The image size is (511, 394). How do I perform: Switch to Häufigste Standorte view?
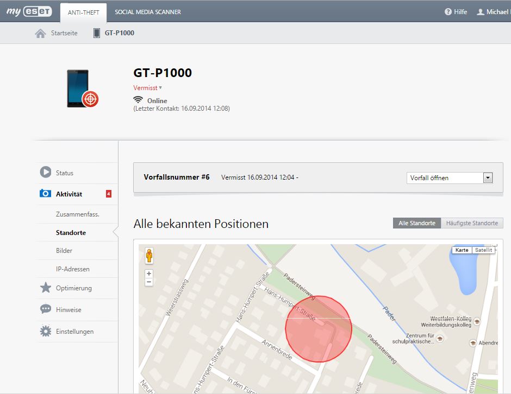pyautogui.click(x=472, y=223)
